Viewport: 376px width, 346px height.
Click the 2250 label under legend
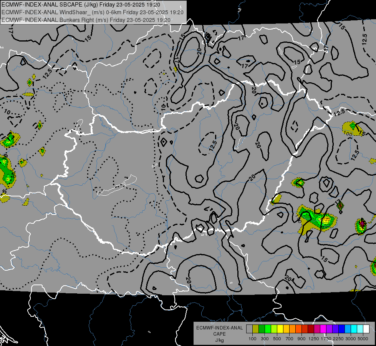[338, 339]
